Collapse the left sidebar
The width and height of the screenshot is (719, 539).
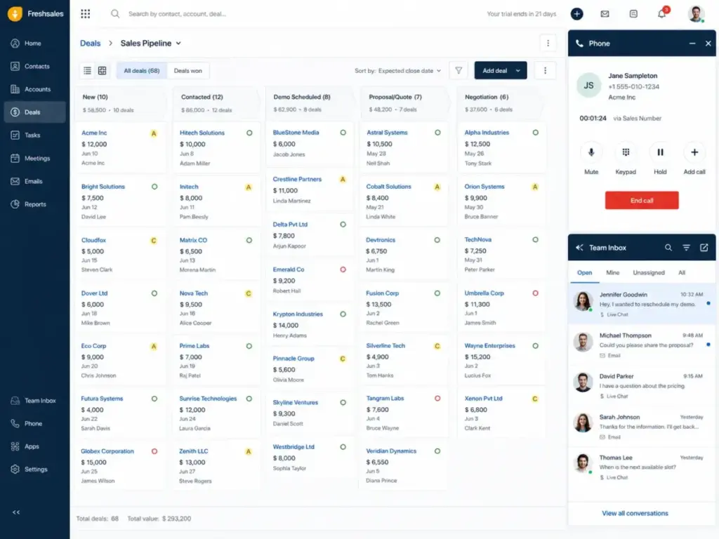(16, 512)
